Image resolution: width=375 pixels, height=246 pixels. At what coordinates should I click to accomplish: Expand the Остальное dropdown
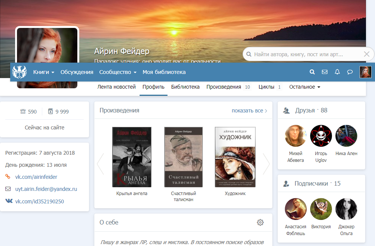point(304,87)
